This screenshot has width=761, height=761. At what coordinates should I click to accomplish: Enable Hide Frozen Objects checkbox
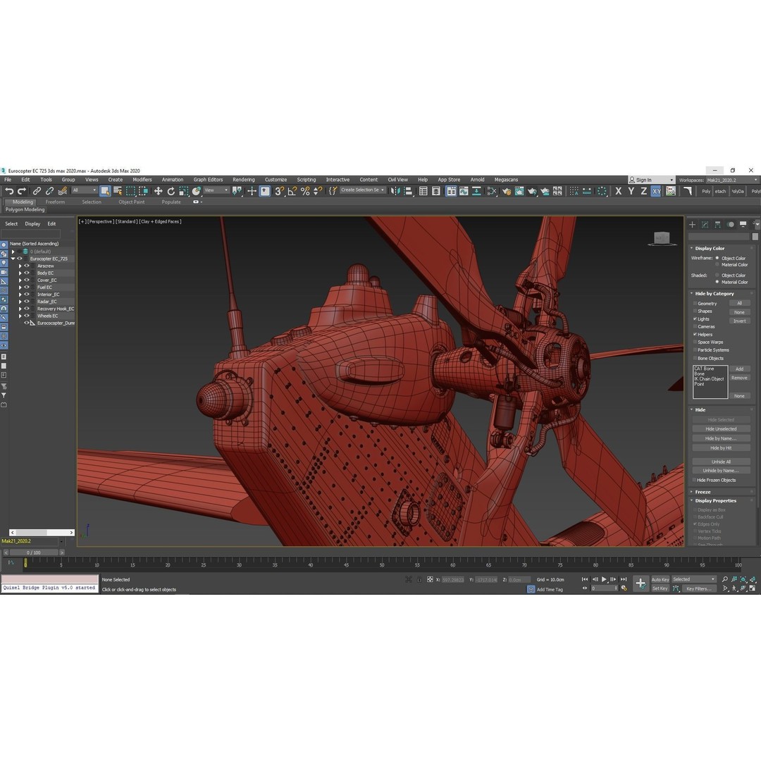pos(695,480)
